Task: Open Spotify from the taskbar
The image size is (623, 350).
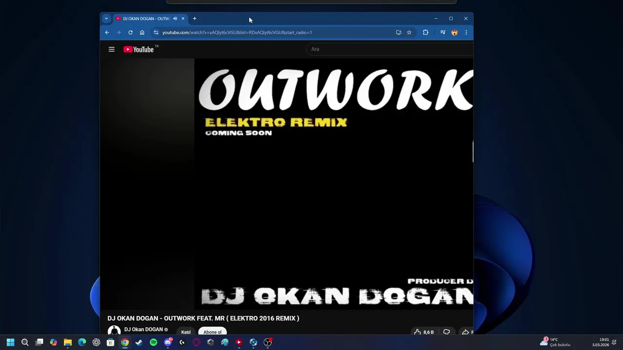Action: tap(153, 342)
